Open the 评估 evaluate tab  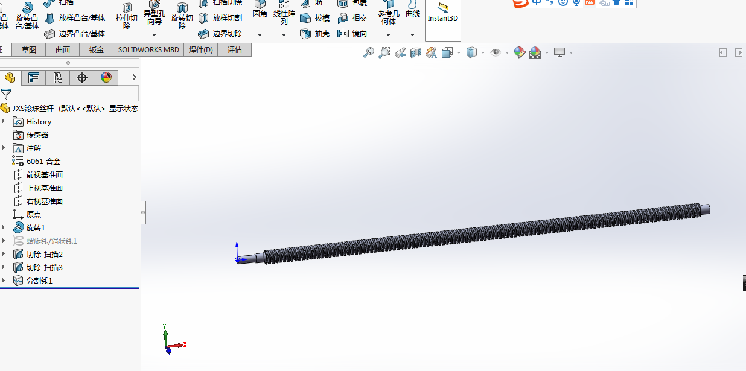pyautogui.click(x=235, y=50)
